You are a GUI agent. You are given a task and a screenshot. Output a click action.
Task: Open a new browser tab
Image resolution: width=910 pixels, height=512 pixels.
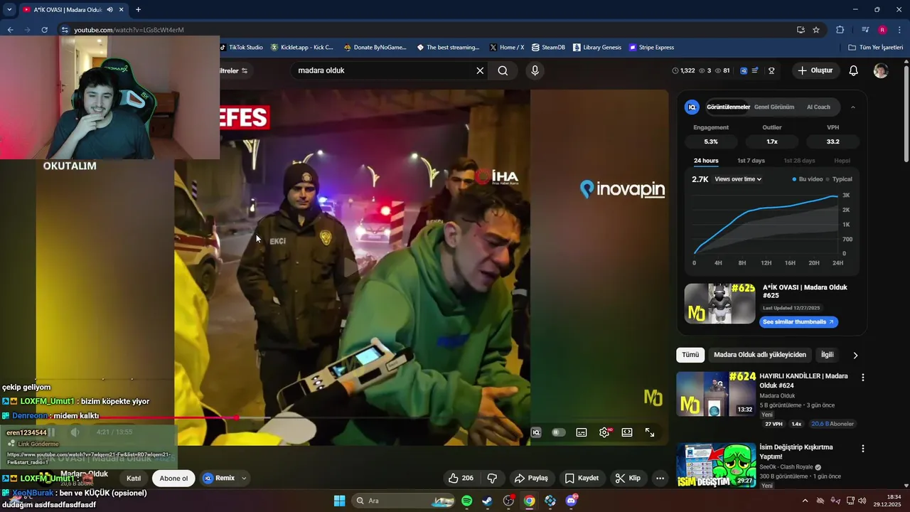[x=138, y=10]
